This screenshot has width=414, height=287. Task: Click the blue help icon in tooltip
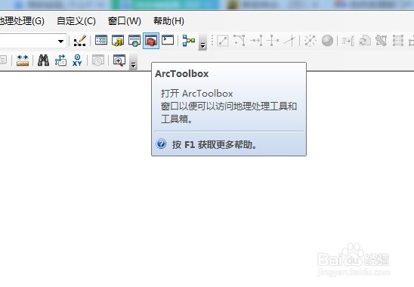point(161,144)
